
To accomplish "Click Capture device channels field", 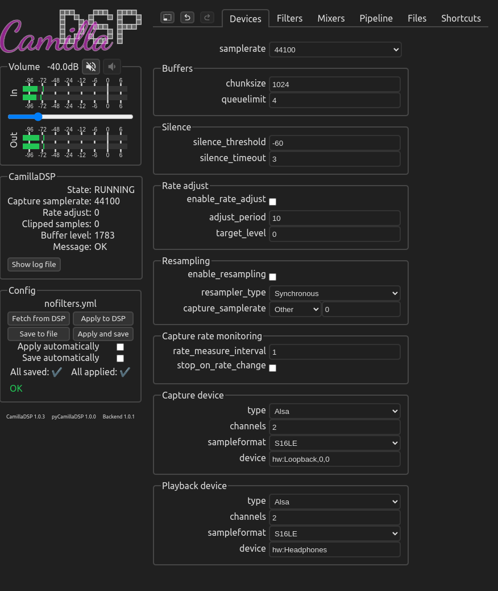I will click(335, 427).
